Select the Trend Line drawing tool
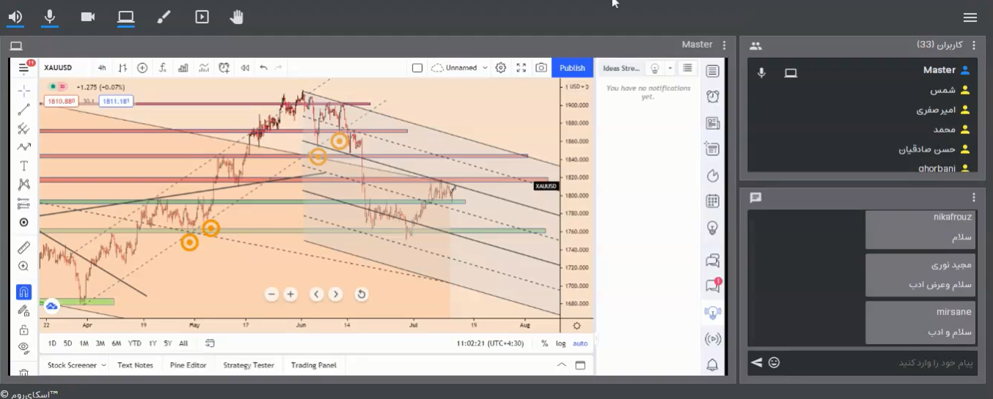The width and height of the screenshot is (993, 399). (x=23, y=110)
